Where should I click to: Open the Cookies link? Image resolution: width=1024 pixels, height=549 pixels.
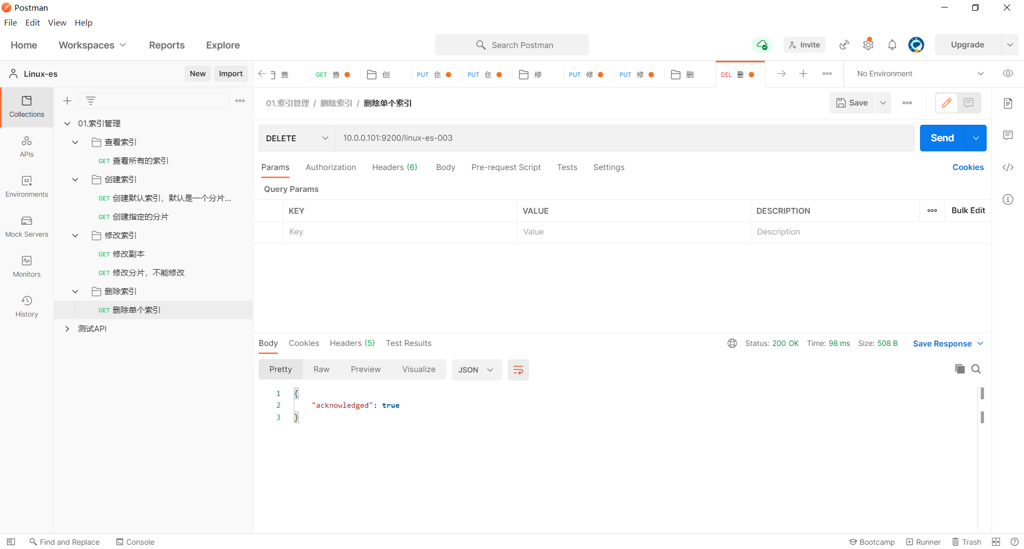[968, 167]
